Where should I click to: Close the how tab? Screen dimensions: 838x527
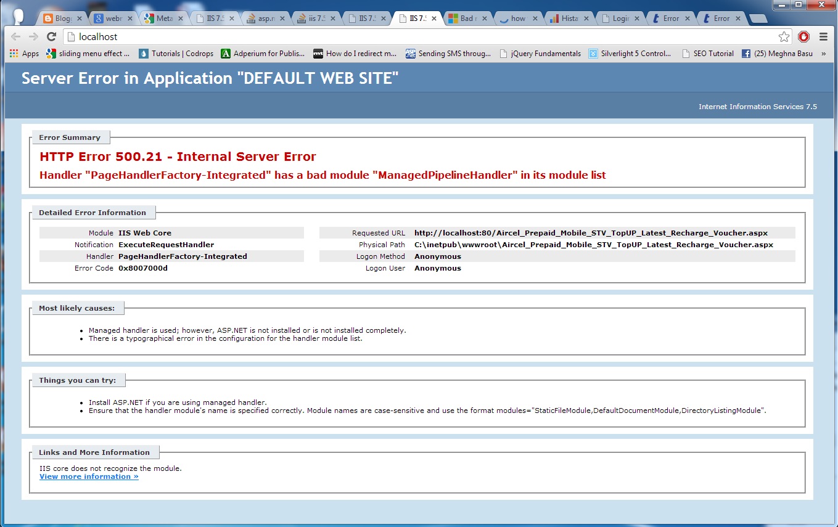(x=534, y=18)
